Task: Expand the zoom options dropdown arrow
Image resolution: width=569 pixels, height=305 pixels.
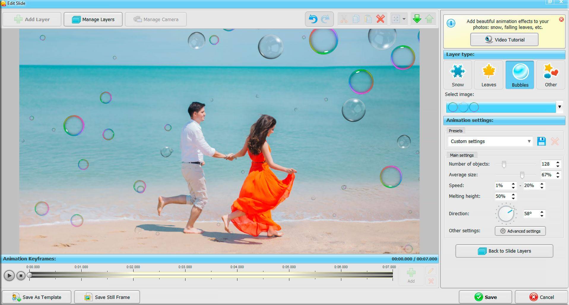Action: 404,19
